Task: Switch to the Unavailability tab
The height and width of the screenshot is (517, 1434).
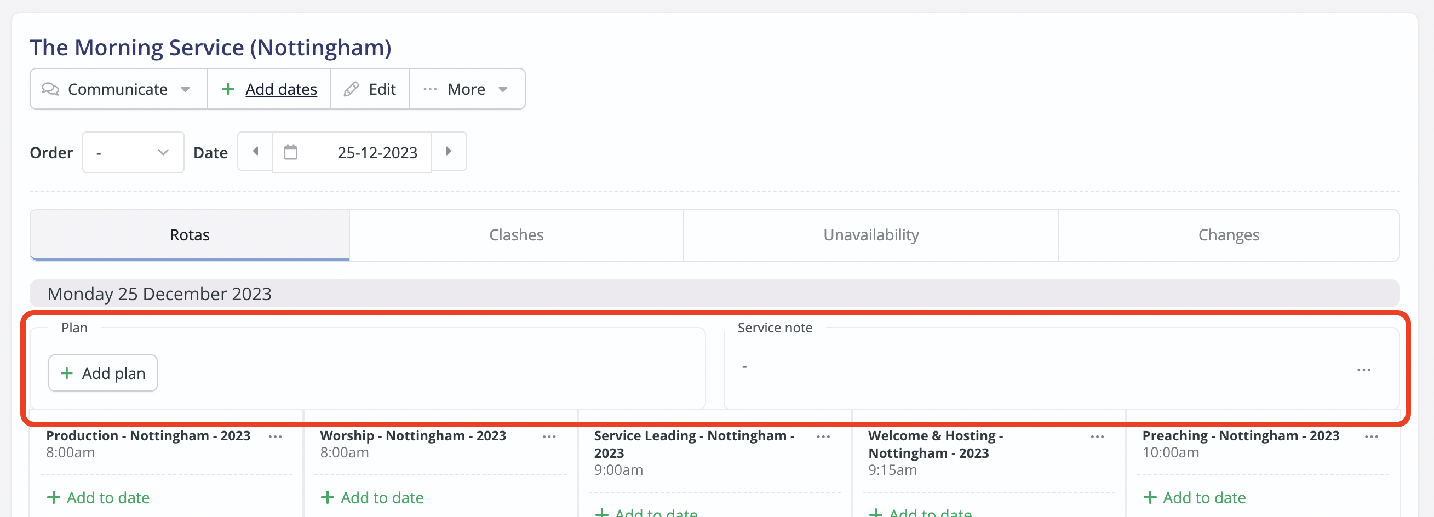Action: tap(870, 235)
